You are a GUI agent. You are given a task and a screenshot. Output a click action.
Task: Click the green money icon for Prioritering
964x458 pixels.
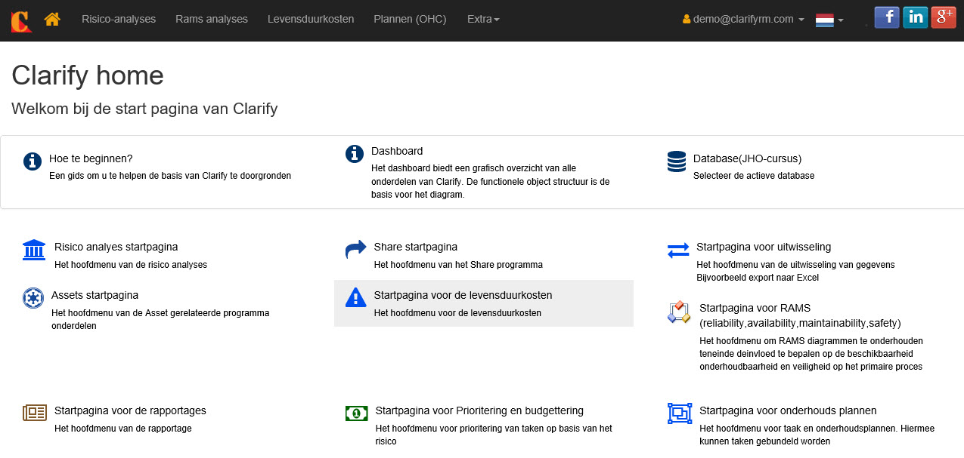click(x=356, y=413)
